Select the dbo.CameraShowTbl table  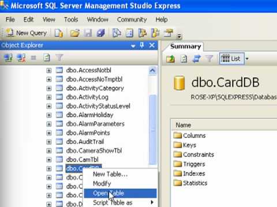tap(94, 151)
